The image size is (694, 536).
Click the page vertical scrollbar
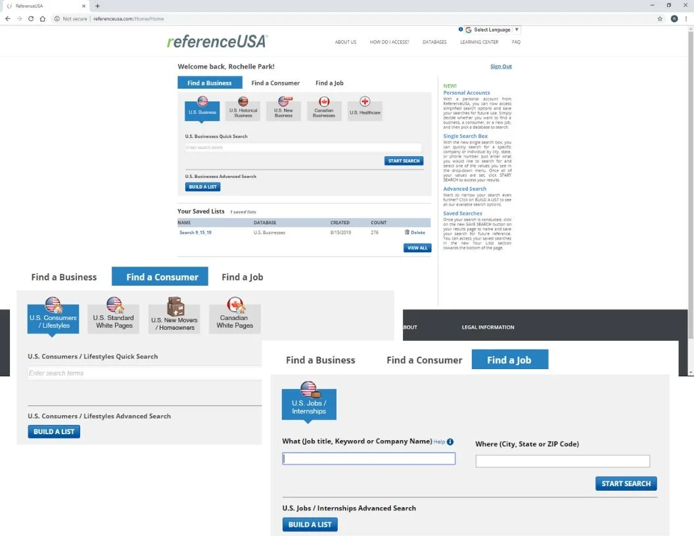coord(691,186)
